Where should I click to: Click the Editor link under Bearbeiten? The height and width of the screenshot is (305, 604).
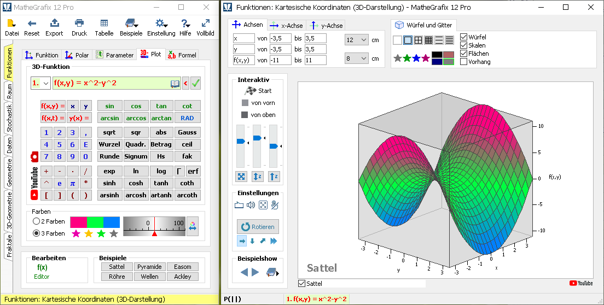coord(42,277)
